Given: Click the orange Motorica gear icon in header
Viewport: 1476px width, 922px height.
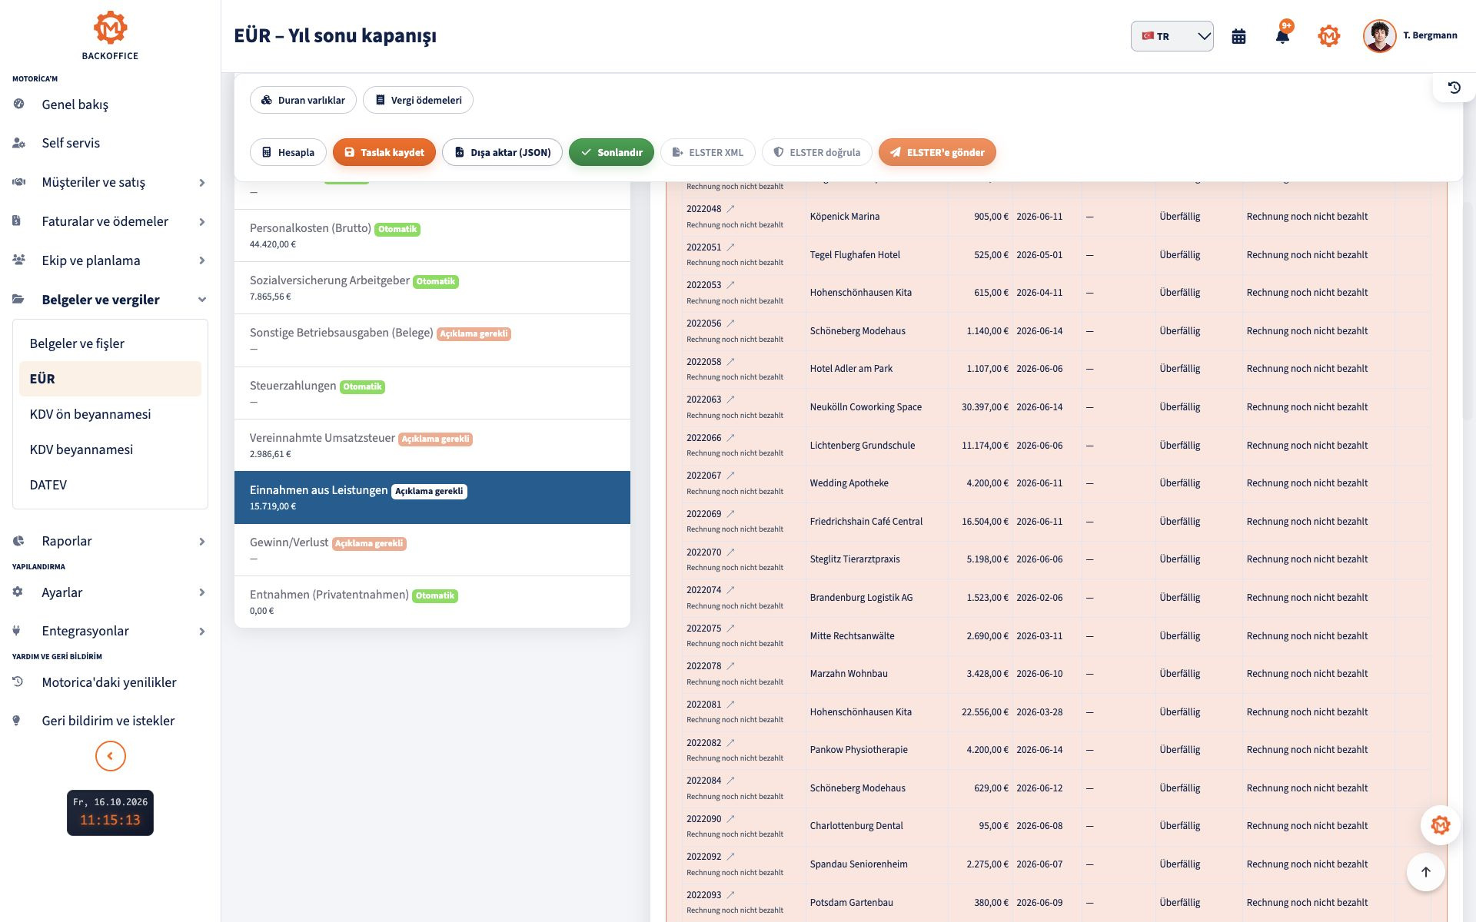Looking at the screenshot, I should pos(1328,36).
